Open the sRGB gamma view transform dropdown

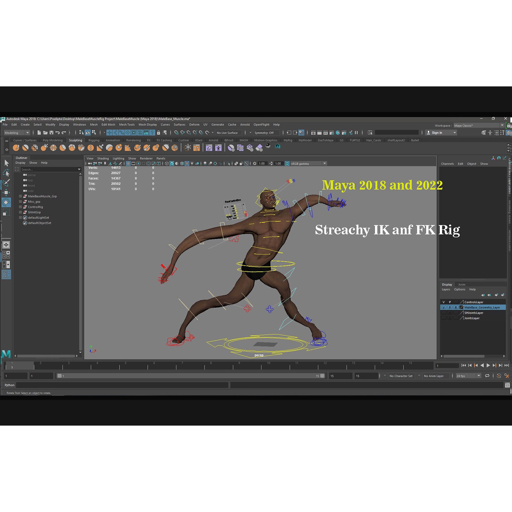click(308, 164)
